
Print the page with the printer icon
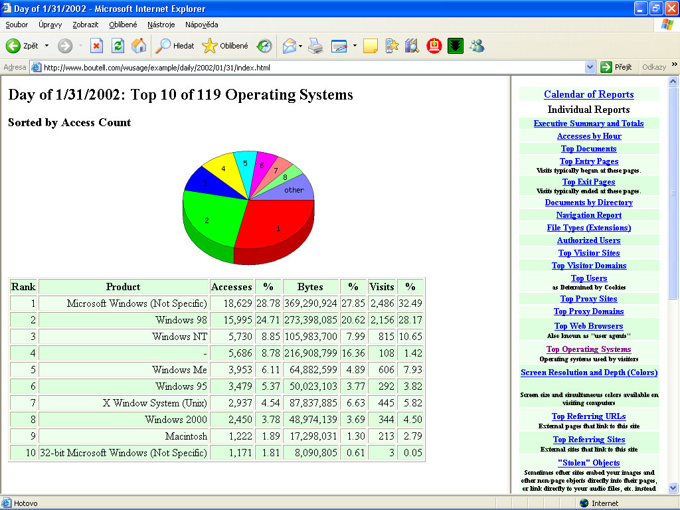pos(315,46)
